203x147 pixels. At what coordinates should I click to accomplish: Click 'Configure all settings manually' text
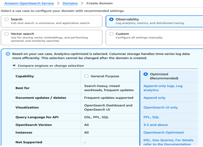coord(139,38)
